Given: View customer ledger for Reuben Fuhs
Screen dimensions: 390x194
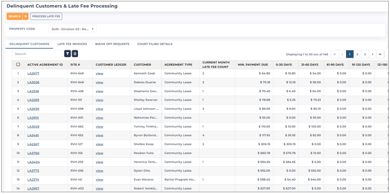Looking at the screenshot, I should 100,153.
